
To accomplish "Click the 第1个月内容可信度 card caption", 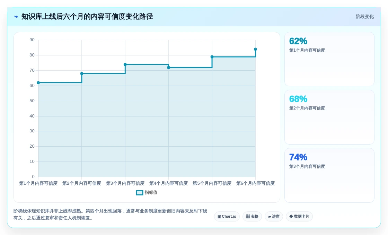I will (307, 50).
